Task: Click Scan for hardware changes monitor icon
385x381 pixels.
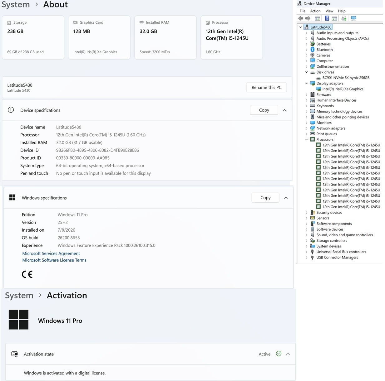Action: (353, 18)
